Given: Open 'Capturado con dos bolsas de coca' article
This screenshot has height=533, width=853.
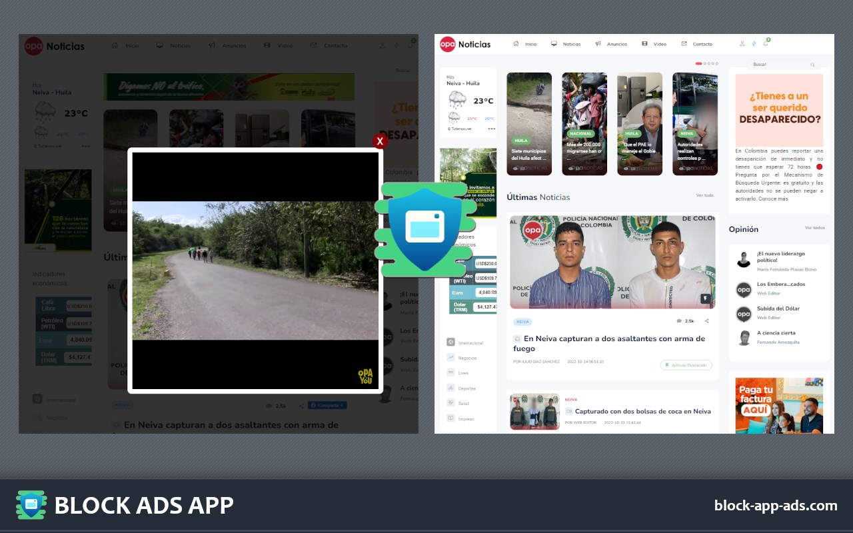Looking at the screenshot, I should (x=642, y=412).
